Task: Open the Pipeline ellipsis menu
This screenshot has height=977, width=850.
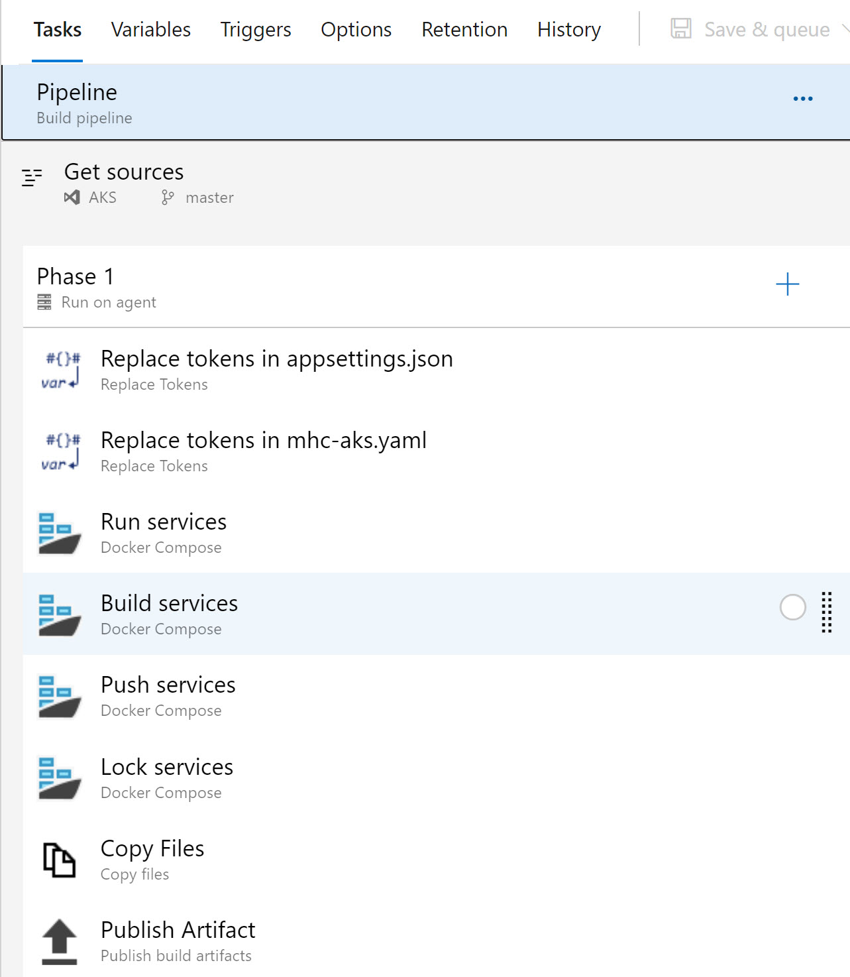Action: point(802,97)
